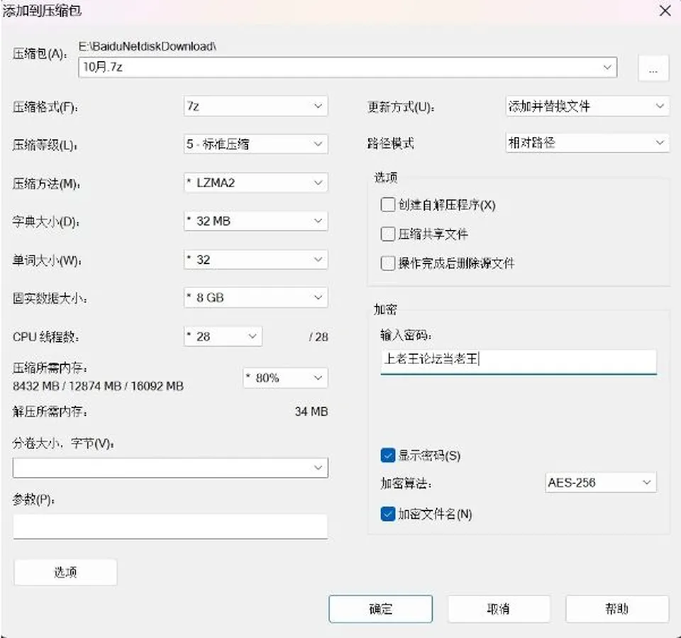The width and height of the screenshot is (681, 638).
Task: Click the 输入密码 password field
Action: 519,362
